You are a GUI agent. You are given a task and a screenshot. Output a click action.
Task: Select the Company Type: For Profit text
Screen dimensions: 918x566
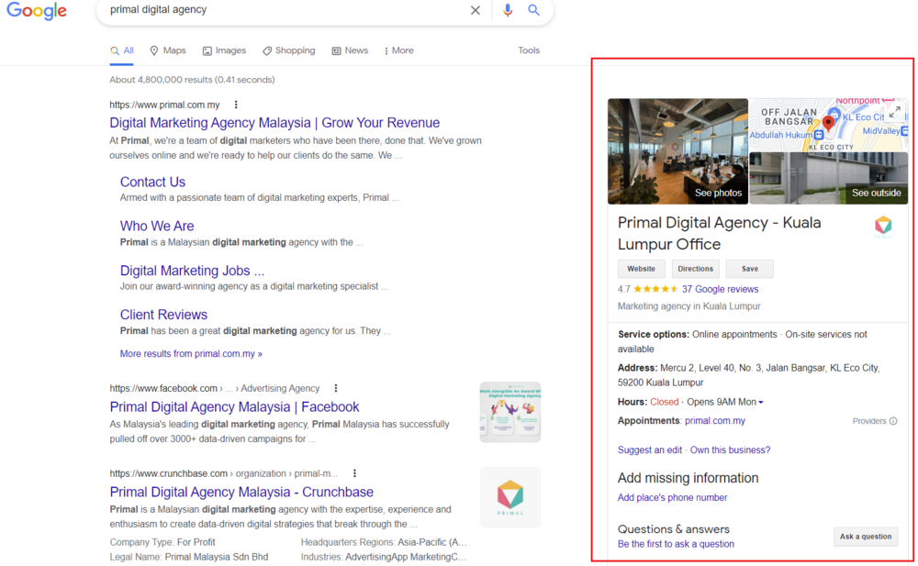tap(162, 542)
